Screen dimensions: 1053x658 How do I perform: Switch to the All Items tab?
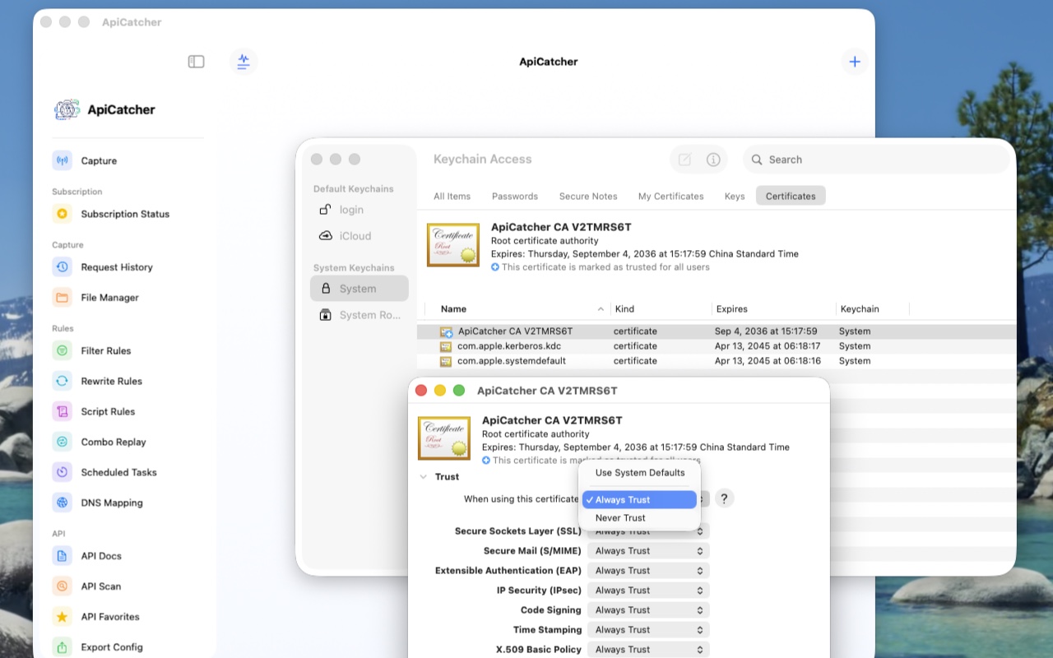pos(452,197)
